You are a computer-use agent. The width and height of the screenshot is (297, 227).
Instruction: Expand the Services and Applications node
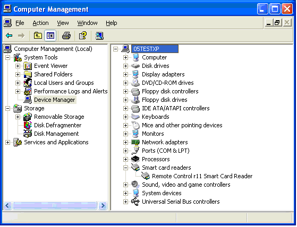7,142
